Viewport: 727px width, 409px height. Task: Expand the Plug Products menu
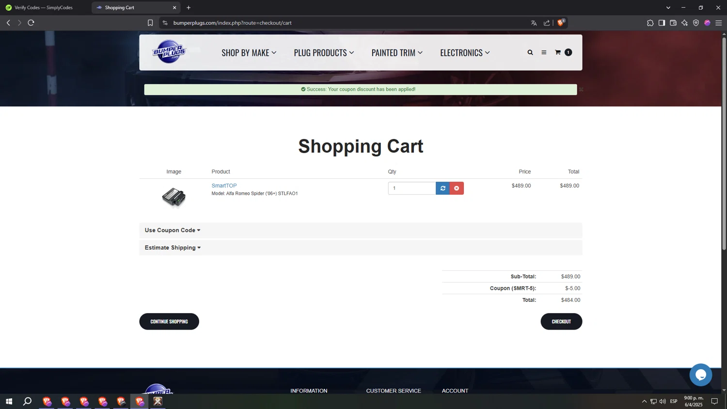pos(324,52)
